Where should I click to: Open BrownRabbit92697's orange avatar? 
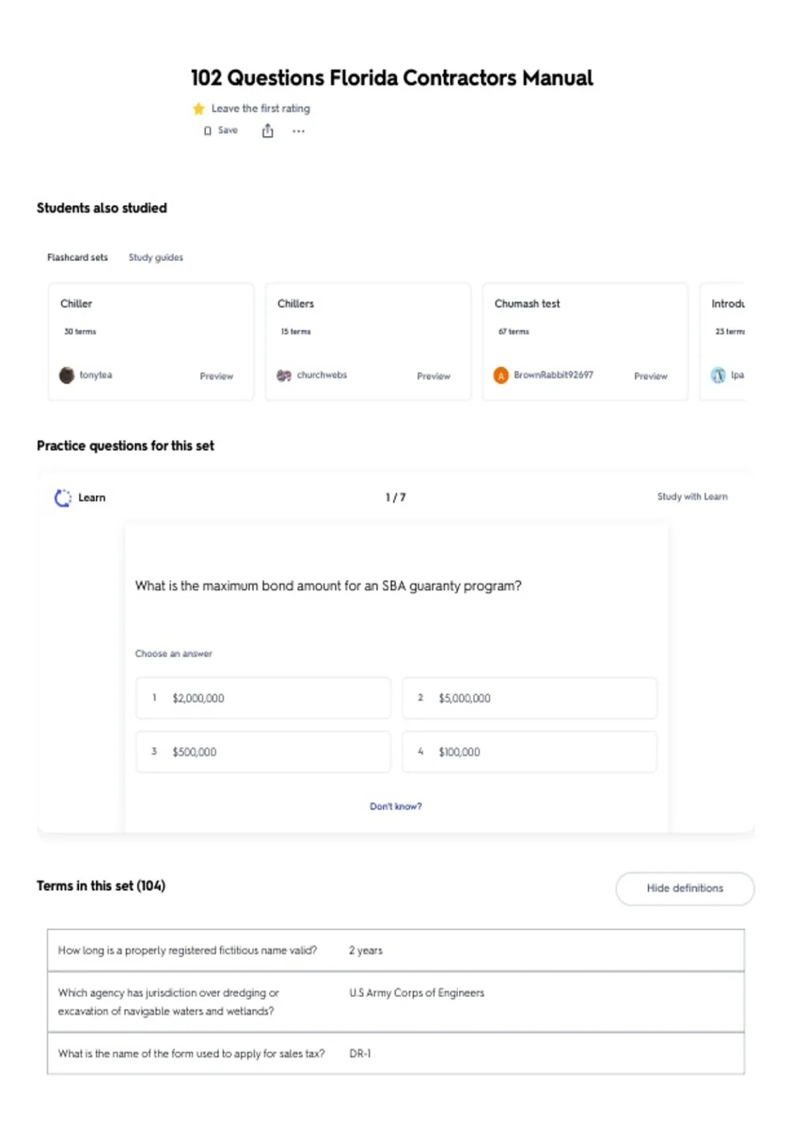[501, 375]
